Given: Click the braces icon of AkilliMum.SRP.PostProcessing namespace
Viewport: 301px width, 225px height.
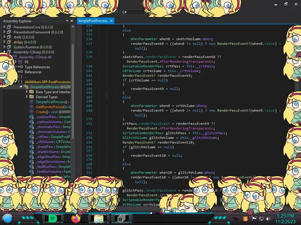Looking at the screenshot, I should 20,82.
